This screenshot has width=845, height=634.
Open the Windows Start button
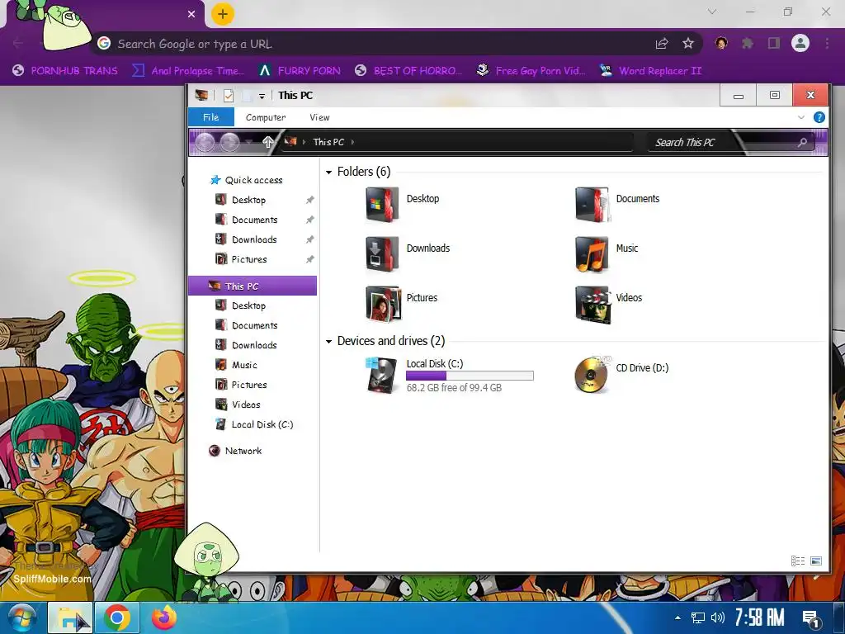tap(21, 617)
